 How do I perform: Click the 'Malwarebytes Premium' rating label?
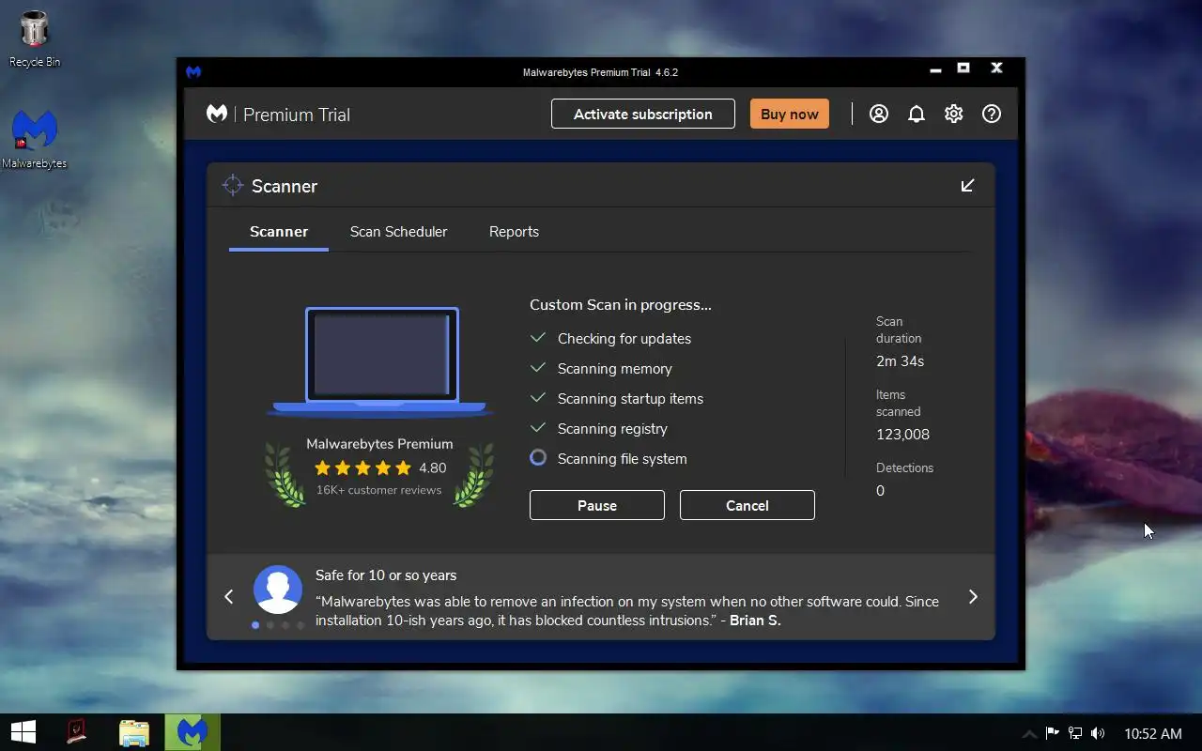pyautogui.click(x=379, y=444)
